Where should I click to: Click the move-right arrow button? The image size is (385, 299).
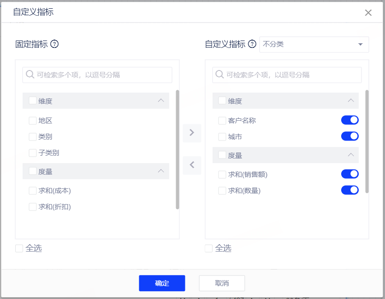tap(192, 133)
